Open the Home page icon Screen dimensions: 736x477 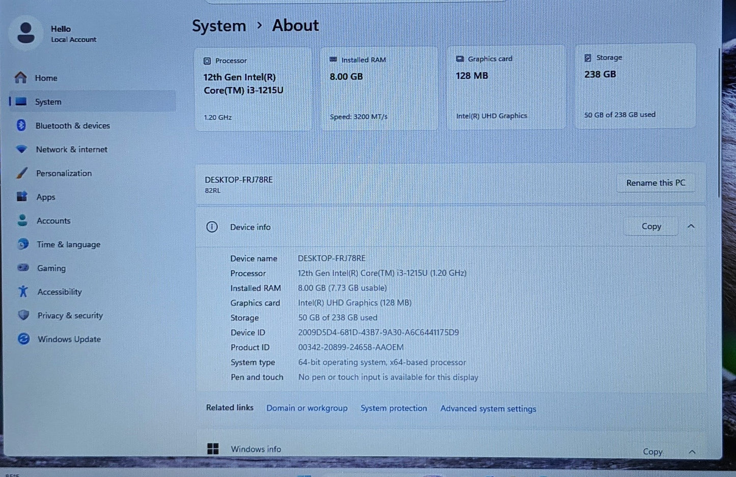pos(20,77)
